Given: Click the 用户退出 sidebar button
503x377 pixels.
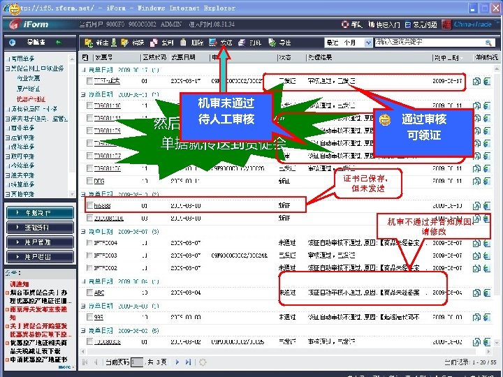Looking at the screenshot, I should (40, 257).
